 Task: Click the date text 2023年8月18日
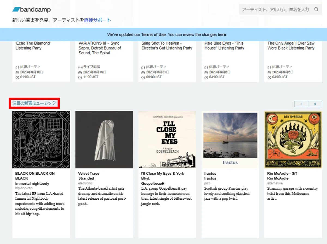coord(32,72)
